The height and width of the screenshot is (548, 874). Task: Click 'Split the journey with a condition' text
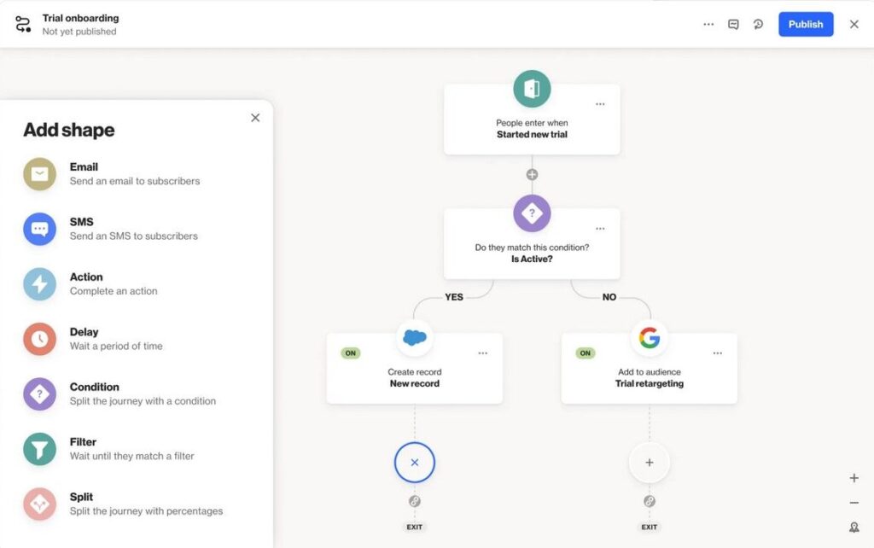[143, 401]
